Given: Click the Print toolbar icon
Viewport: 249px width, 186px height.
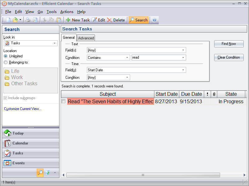Looking at the screenshot, I should (x=28, y=20).
